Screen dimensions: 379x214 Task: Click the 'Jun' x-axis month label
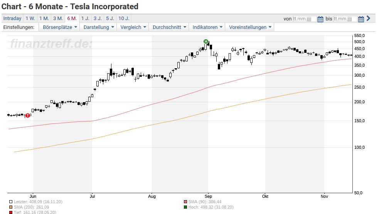pos(33,196)
